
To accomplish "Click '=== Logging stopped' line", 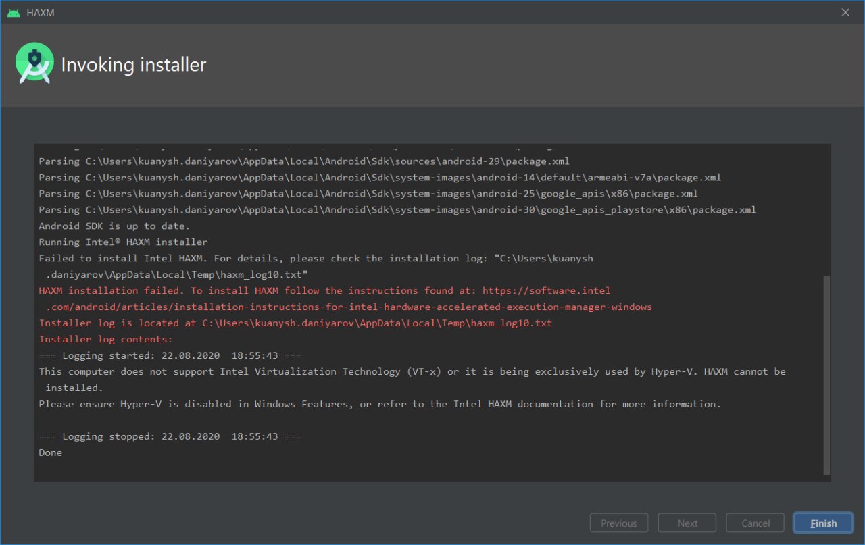I will pyautogui.click(x=170, y=437).
